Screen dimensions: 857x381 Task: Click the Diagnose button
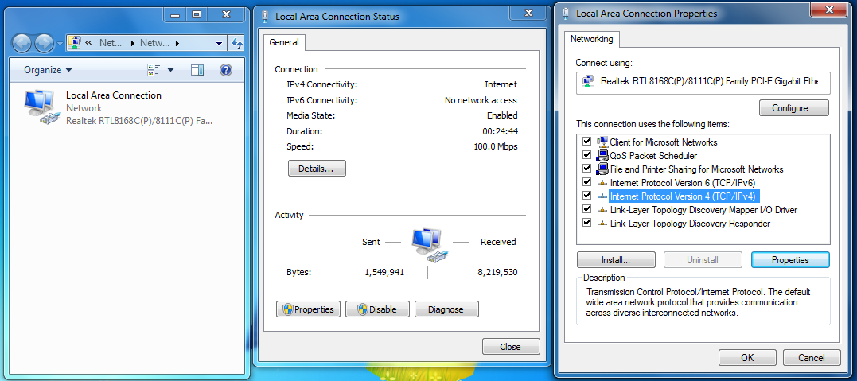click(x=446, y=309)
